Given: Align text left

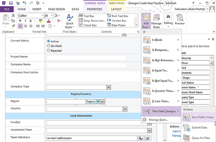Looking at the screenshot, I should point(20,26).
